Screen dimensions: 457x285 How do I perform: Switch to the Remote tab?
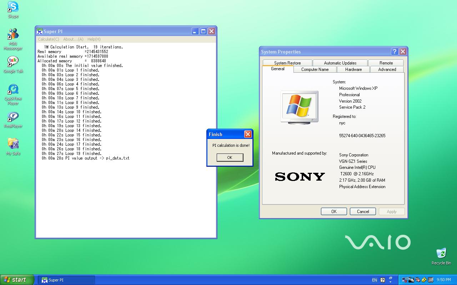point(386,63)
